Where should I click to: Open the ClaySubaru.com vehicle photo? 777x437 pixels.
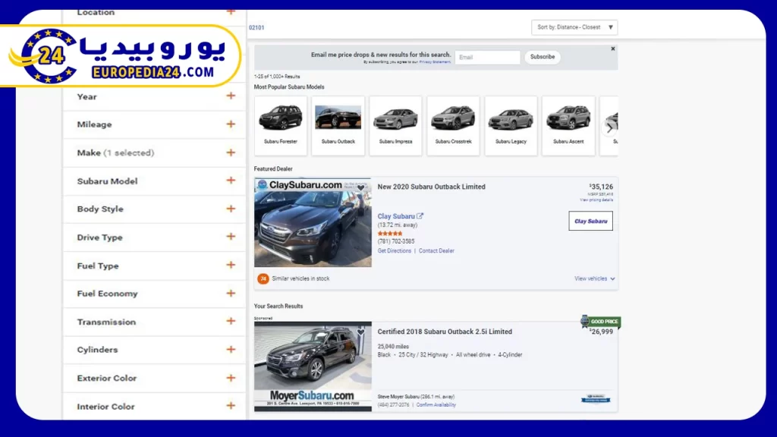313,222
